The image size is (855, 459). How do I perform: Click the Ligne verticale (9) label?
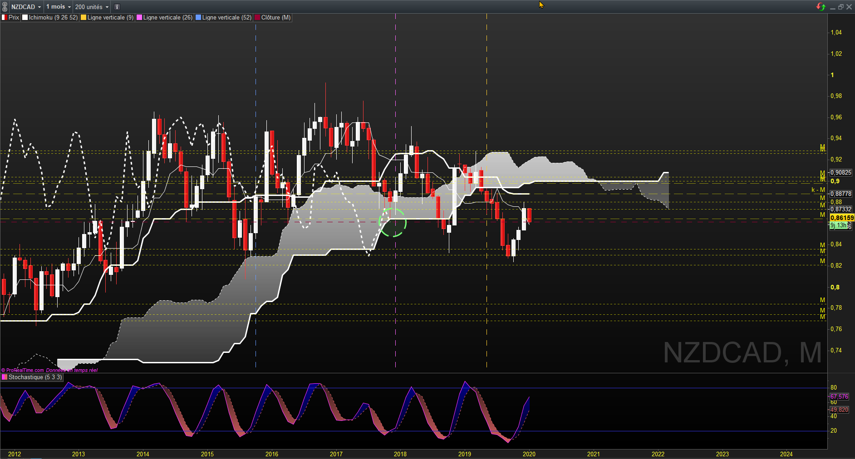coord(110,18)
